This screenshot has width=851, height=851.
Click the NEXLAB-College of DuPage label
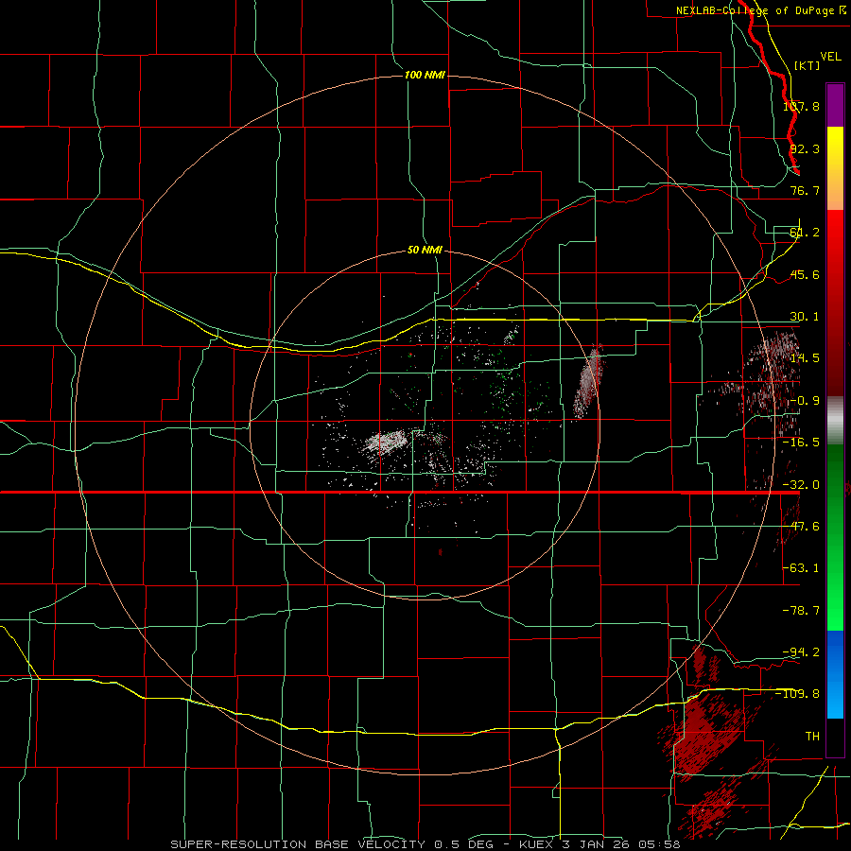pyautogui.click(x=761, y=10)
